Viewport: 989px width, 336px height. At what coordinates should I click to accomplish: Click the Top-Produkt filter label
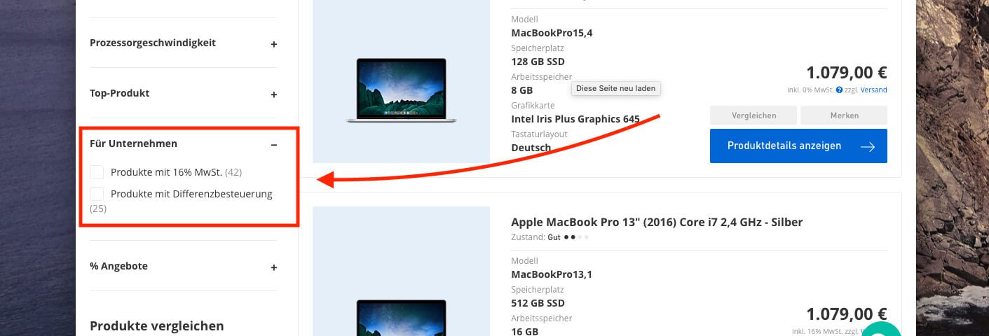[x=119, y=93]
